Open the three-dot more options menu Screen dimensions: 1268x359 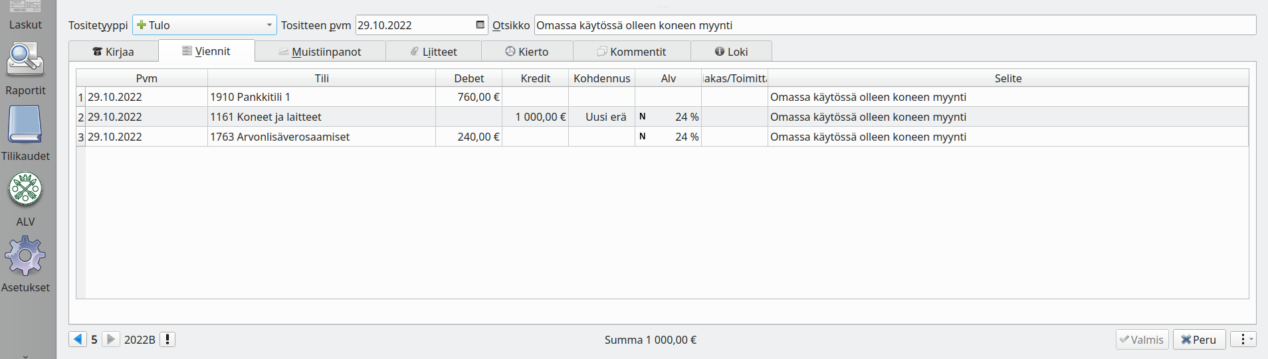1243,339
